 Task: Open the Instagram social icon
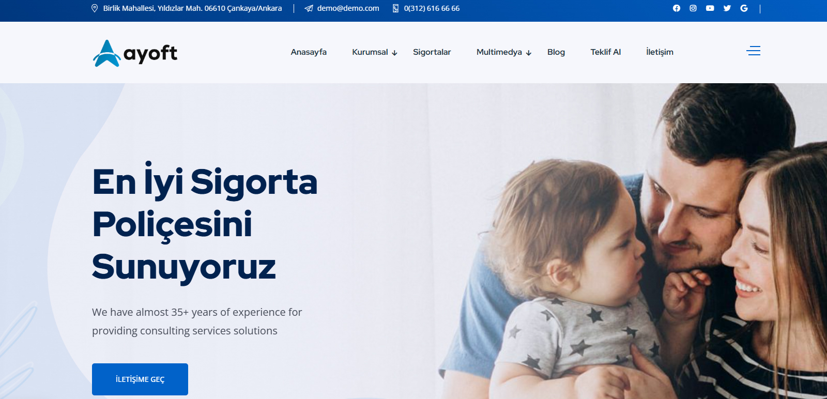pos(693,8)
